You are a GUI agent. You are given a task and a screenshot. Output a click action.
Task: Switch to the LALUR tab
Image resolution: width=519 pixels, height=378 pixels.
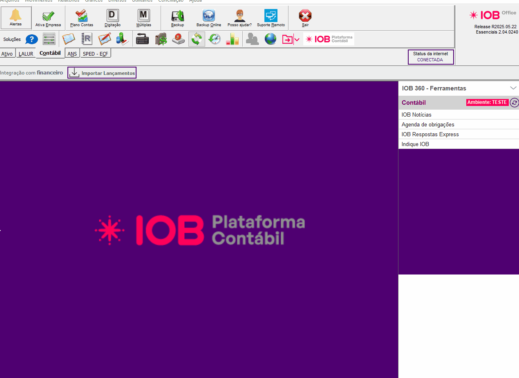[26, 54]
